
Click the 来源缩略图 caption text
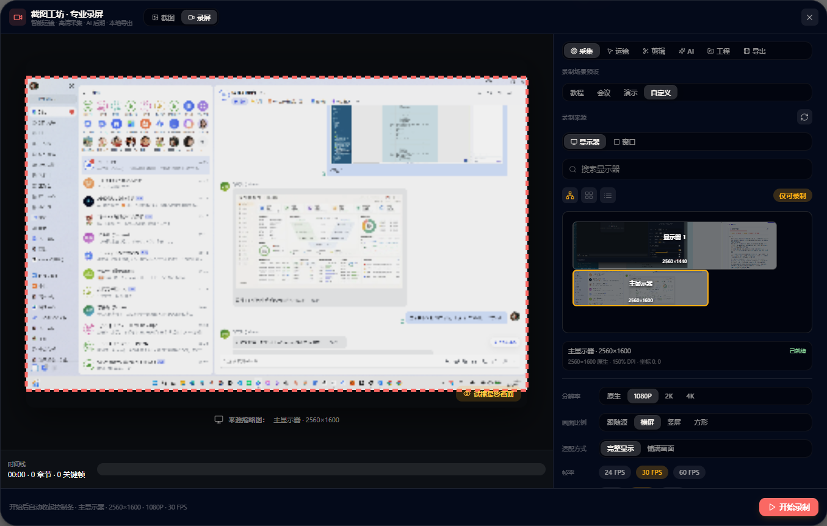click(x=247, y=420)
